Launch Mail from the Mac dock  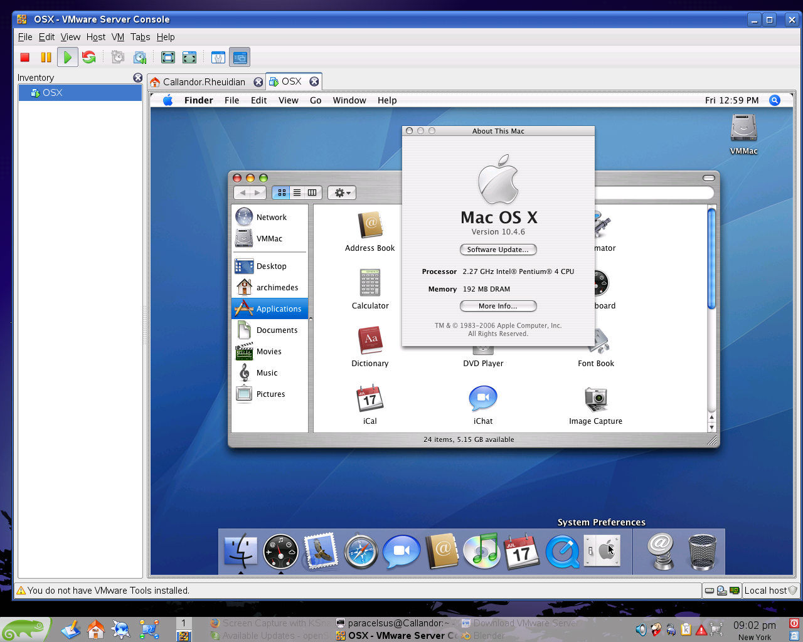pyautogui.click(x=321, y=552)
